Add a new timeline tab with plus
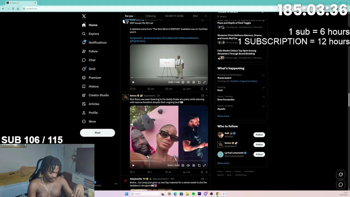350x197 pixels. click(206, 16)
